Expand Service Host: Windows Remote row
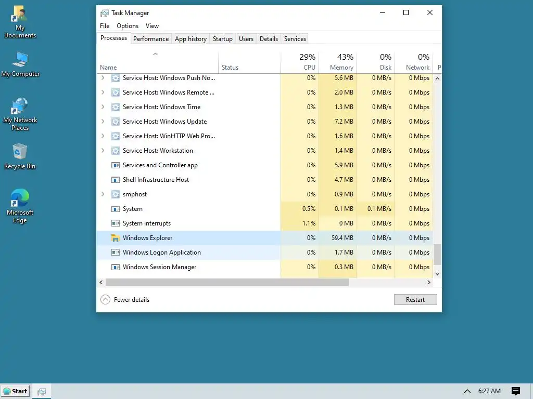This screenshot has height=399, width=533. pyautogui.click(x=103, y=92)
